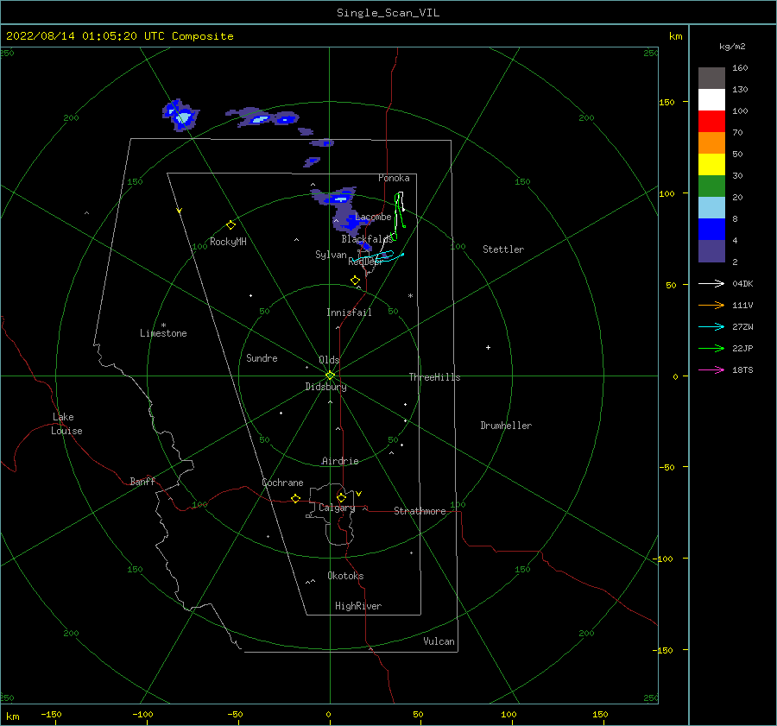Click the Limestone label
The image size is (777, 726).
click(x=163, y=333)
